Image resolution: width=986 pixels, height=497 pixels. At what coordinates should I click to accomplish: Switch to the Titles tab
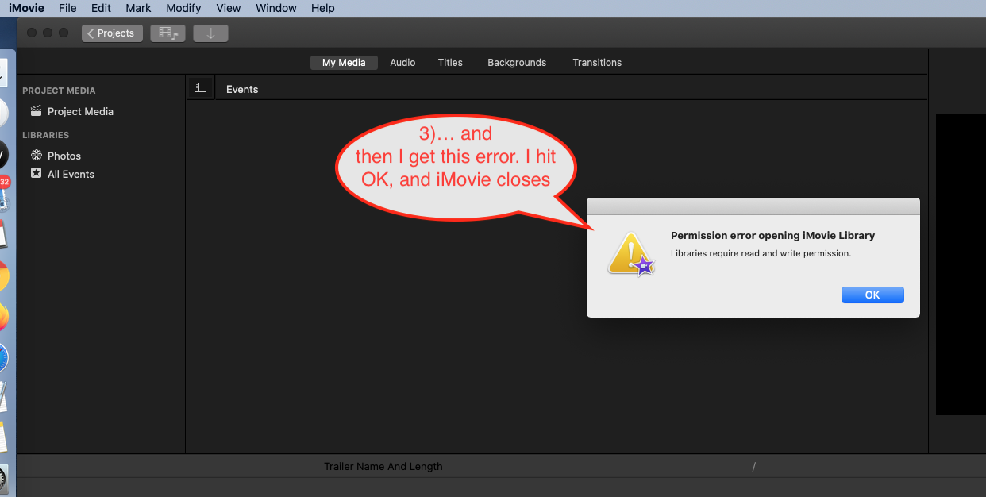450,63
